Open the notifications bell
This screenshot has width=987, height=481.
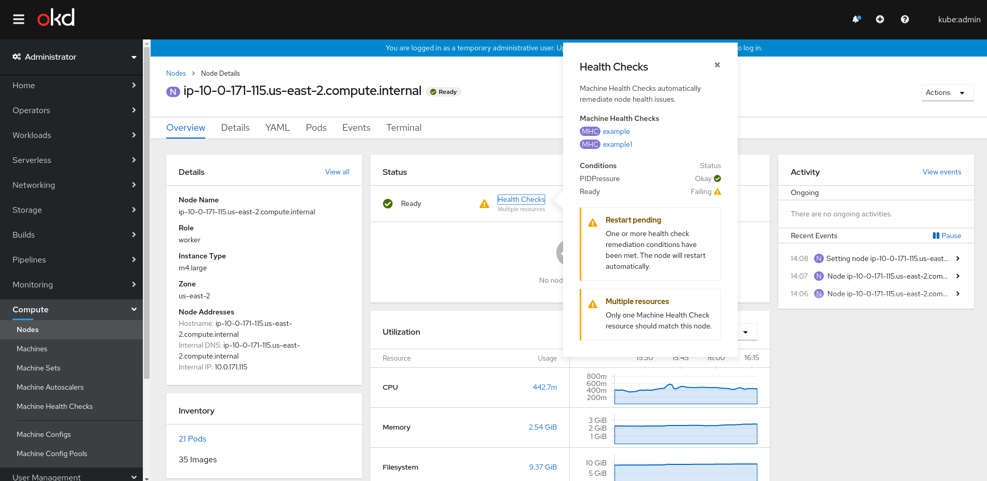coord(856,19)
